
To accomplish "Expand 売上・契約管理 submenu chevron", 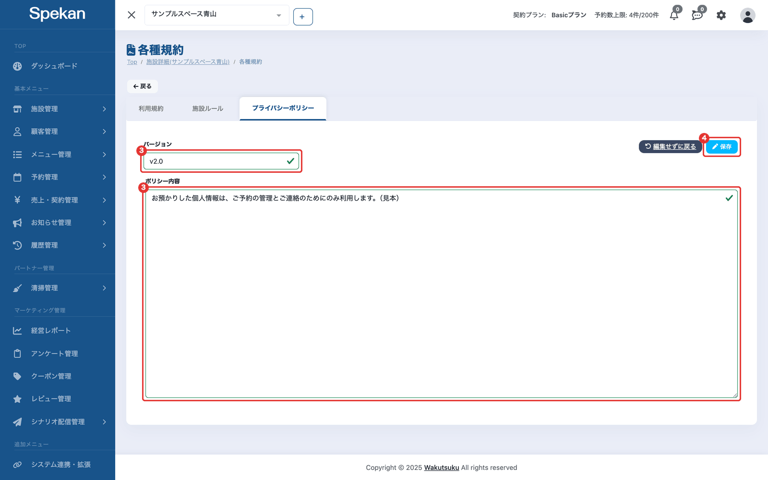I will [x=104, y=200].
